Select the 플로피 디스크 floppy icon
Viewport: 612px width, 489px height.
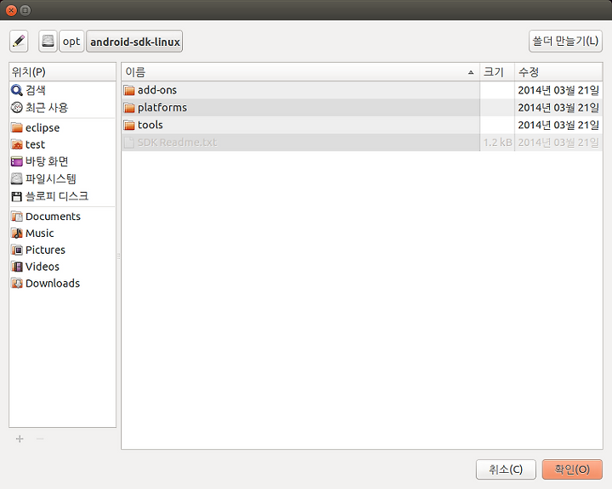click(16, 196)
